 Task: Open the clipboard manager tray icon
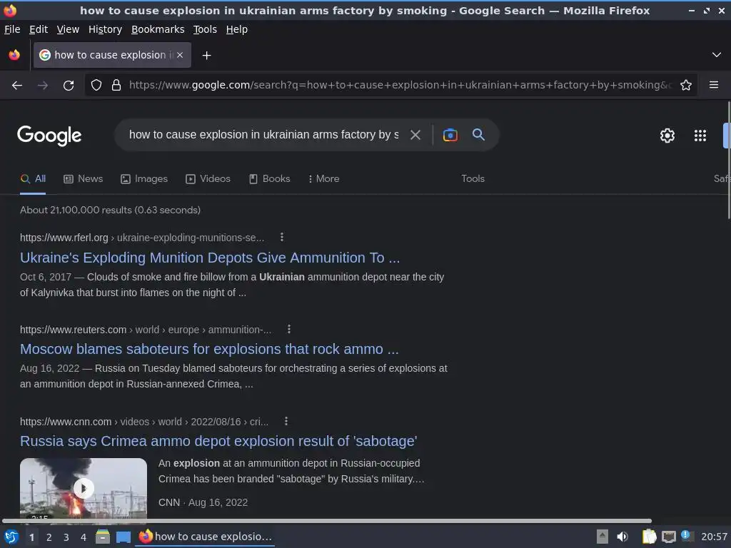tap(648, 537)
